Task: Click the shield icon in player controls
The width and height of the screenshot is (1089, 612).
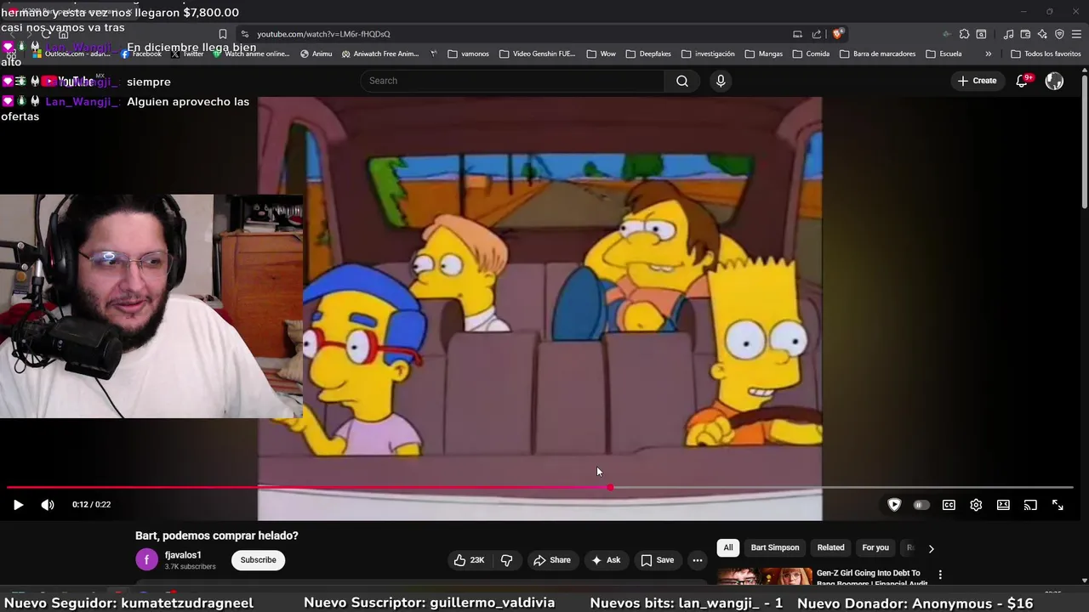Action: pos(894,505)
